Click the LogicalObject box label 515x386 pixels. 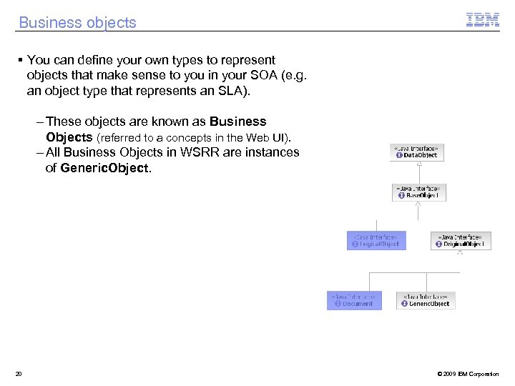[379, 244]
